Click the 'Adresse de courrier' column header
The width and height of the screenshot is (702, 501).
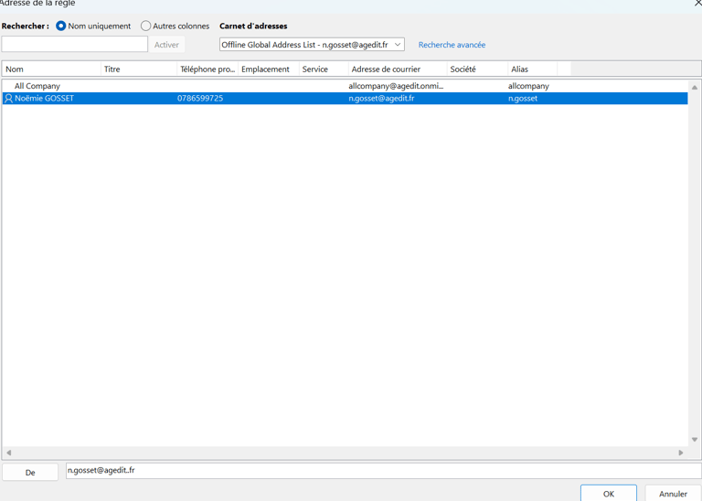398,69
